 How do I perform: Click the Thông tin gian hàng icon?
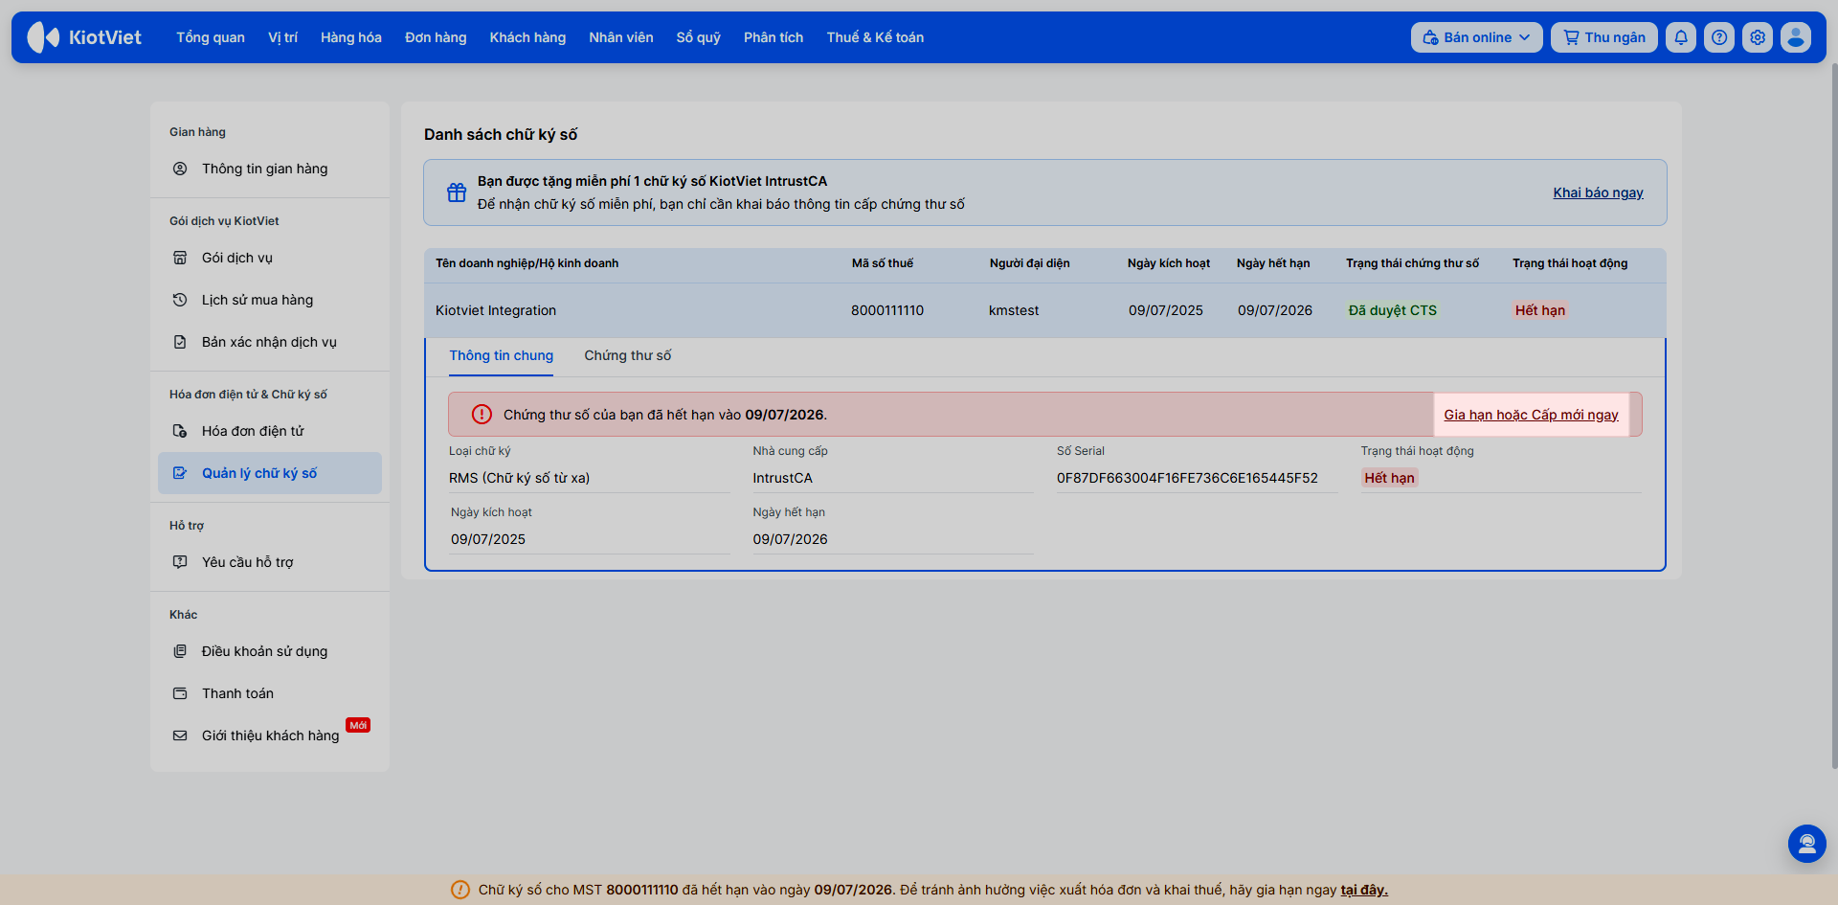click(180, 169)
